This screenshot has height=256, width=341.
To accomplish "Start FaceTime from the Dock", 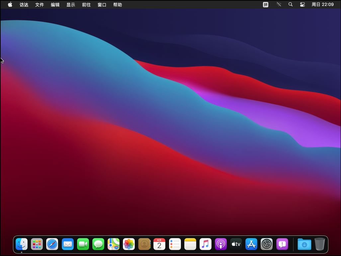I will coord(83,244).
